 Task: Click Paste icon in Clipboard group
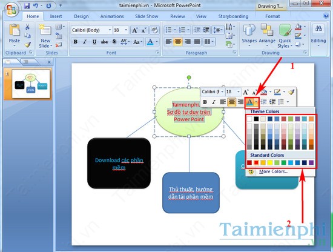(15, 30)
